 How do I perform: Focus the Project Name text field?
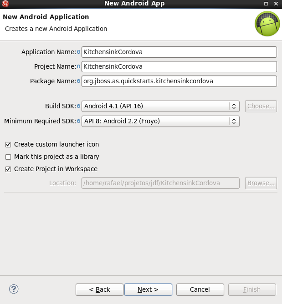[179, 66]
